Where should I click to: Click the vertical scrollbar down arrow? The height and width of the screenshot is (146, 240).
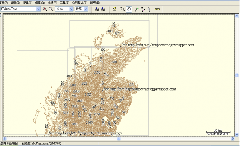pos(237,134)
